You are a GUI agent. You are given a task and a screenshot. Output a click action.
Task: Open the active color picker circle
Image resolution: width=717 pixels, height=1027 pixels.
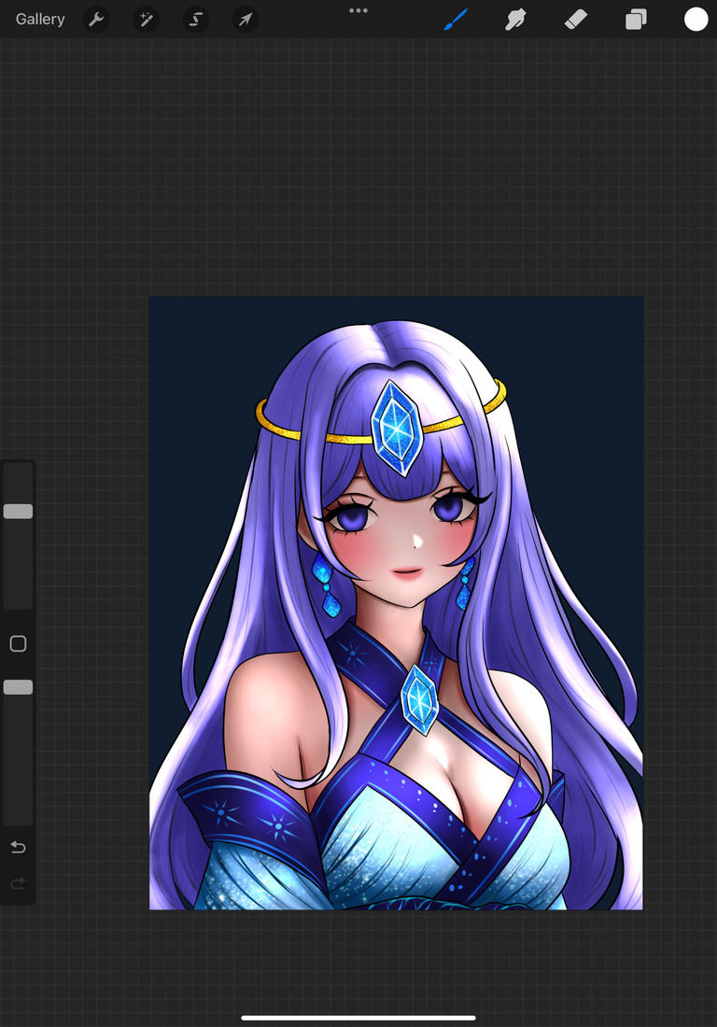pos(696,20)
